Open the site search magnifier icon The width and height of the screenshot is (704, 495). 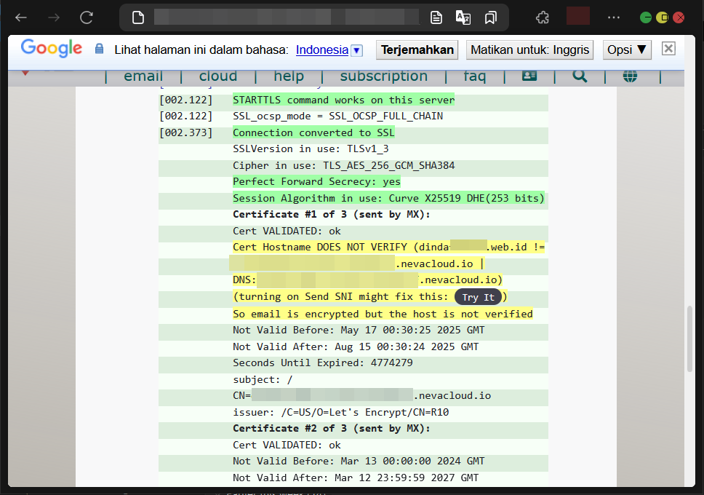(x=580, y=76)
